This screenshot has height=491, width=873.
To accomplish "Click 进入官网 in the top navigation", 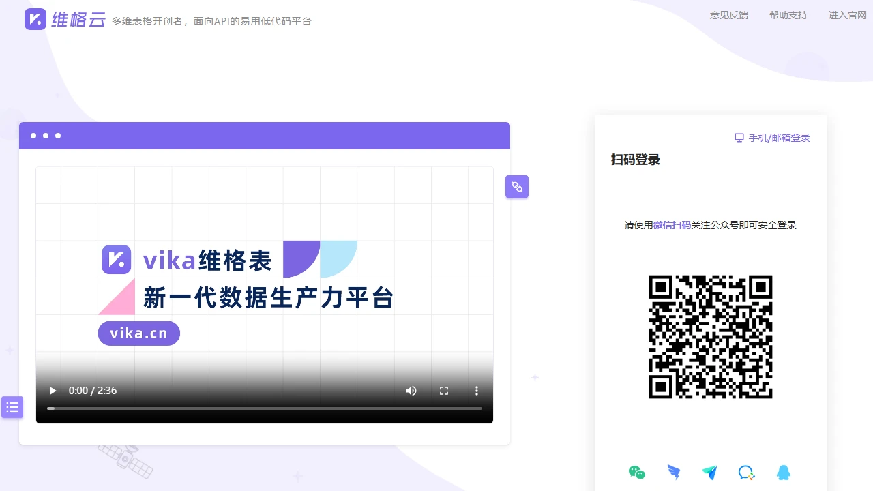I will 846,15.
